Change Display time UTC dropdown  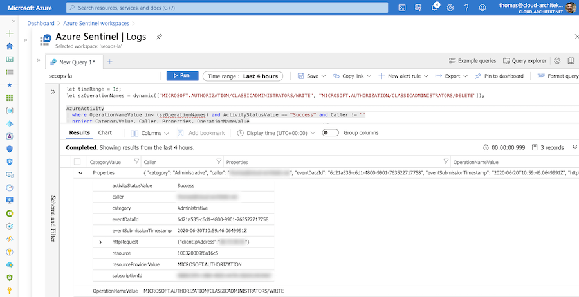point(276,133)
